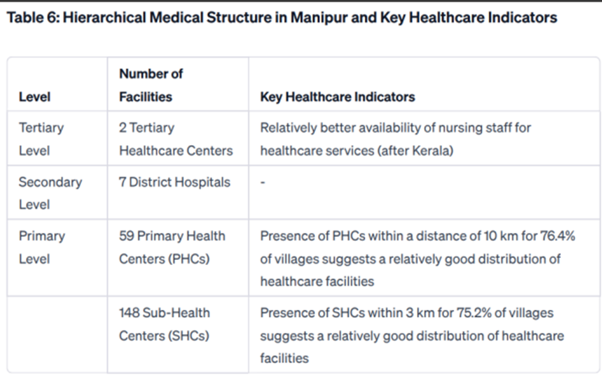Click the Table 6 title heading
The image size is (602, 388).
point(281,18)
